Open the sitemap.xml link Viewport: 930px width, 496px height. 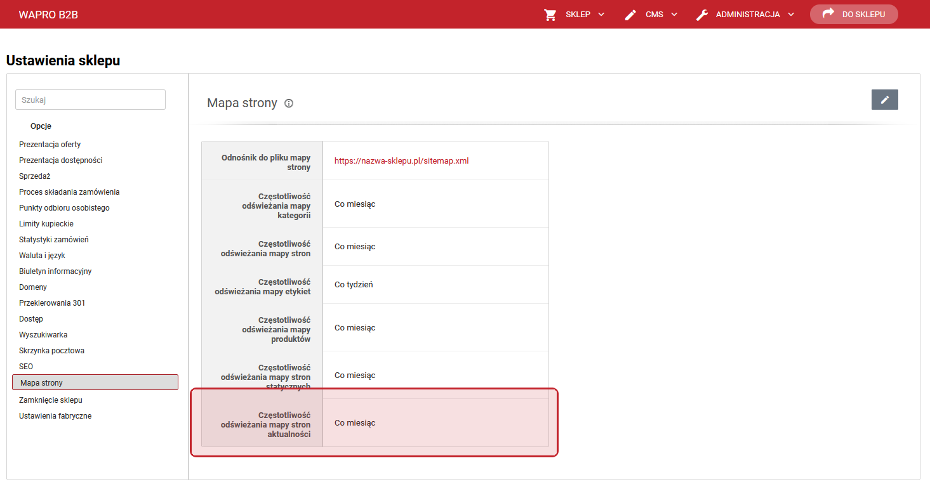pos(401,161)
